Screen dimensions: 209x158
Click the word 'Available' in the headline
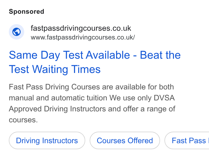(x=108, y=55)
